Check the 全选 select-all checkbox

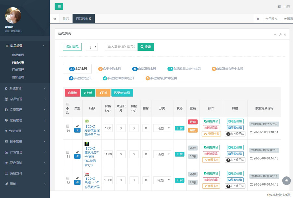click(x=68, y=104)
